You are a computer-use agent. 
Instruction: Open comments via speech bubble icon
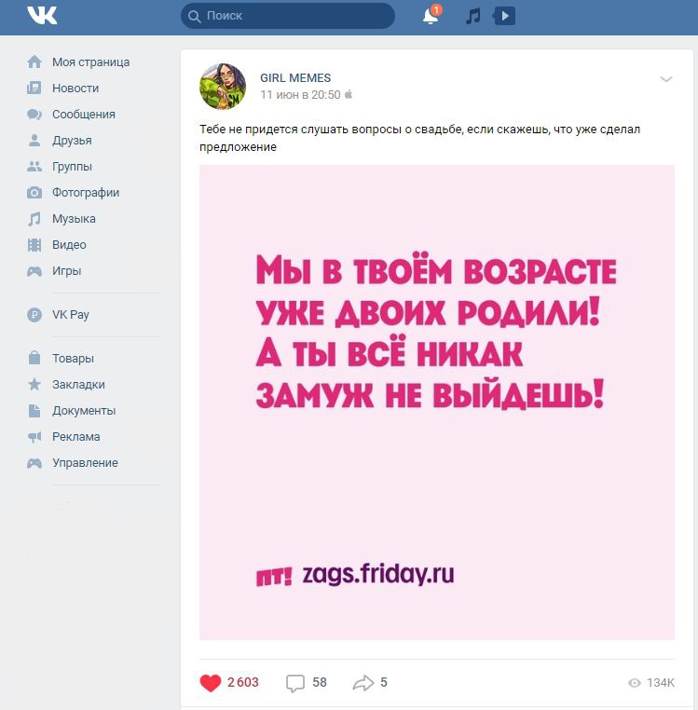click(294, 683)
